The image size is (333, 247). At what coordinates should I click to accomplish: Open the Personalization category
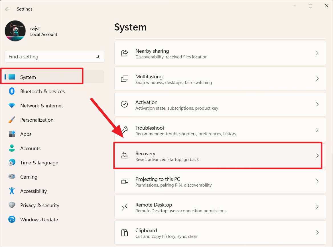[x=37, y=120]
